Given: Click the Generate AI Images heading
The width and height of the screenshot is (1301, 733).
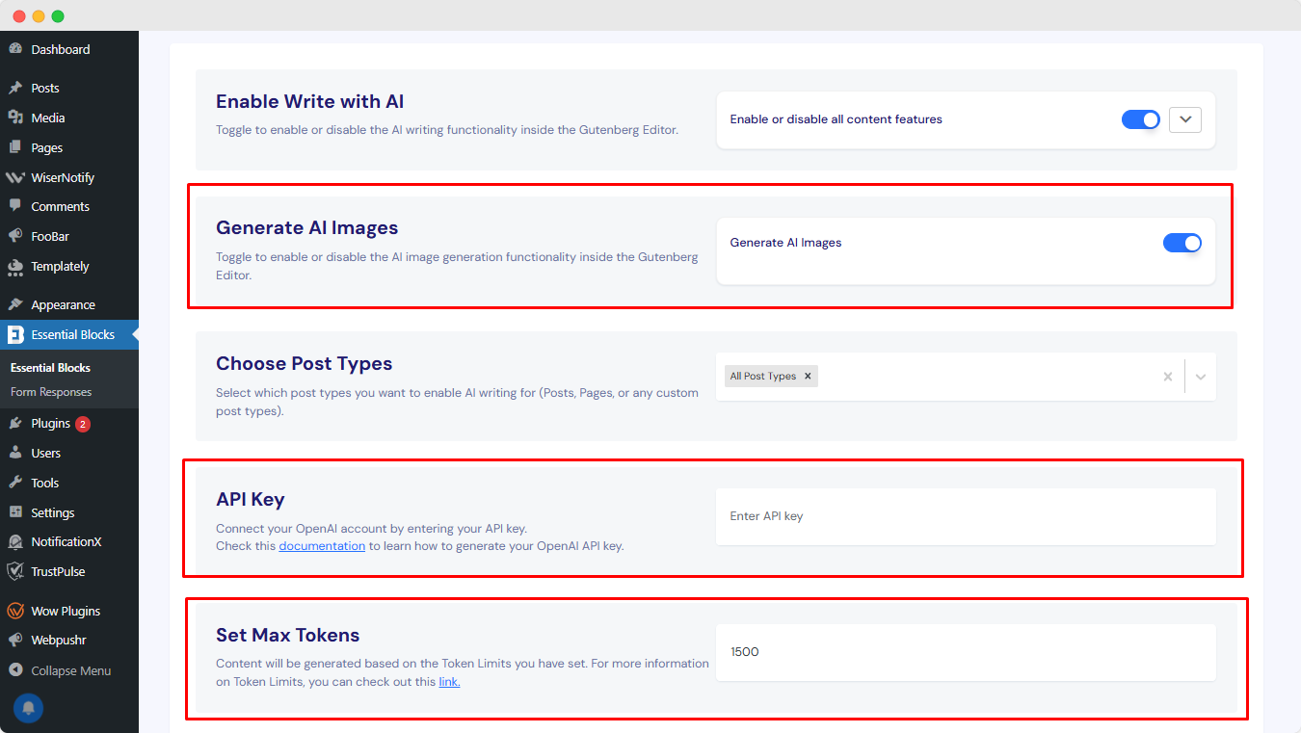Looking at the screenshot, I should point(307,228).
